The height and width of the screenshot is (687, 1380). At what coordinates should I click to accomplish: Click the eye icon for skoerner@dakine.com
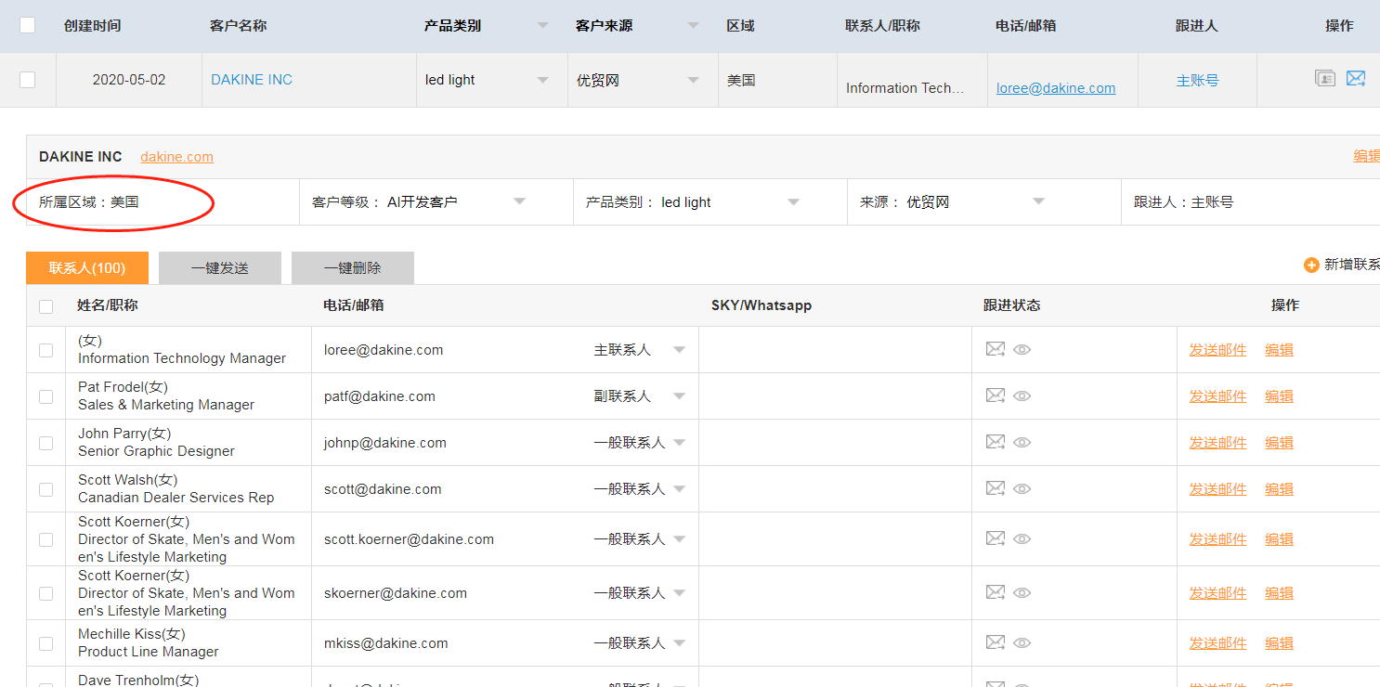pos(1022,593)
